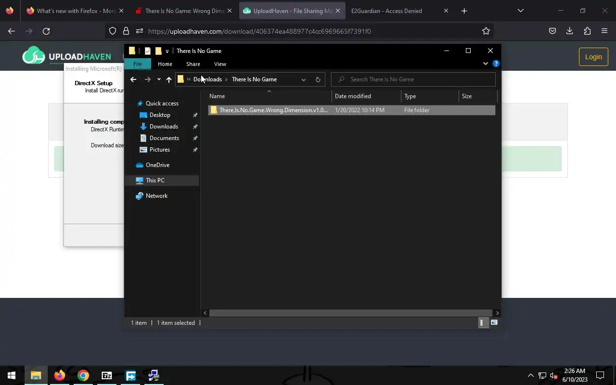
Task: Click the pin icon next to Desktop
Action: 195,115
